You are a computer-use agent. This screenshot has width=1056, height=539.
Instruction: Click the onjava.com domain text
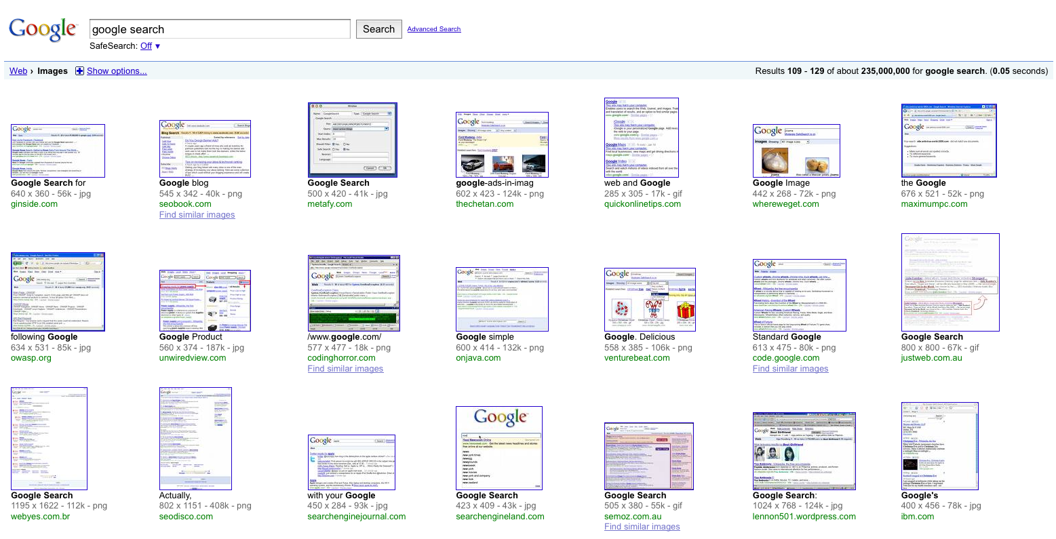coord(478,358)
